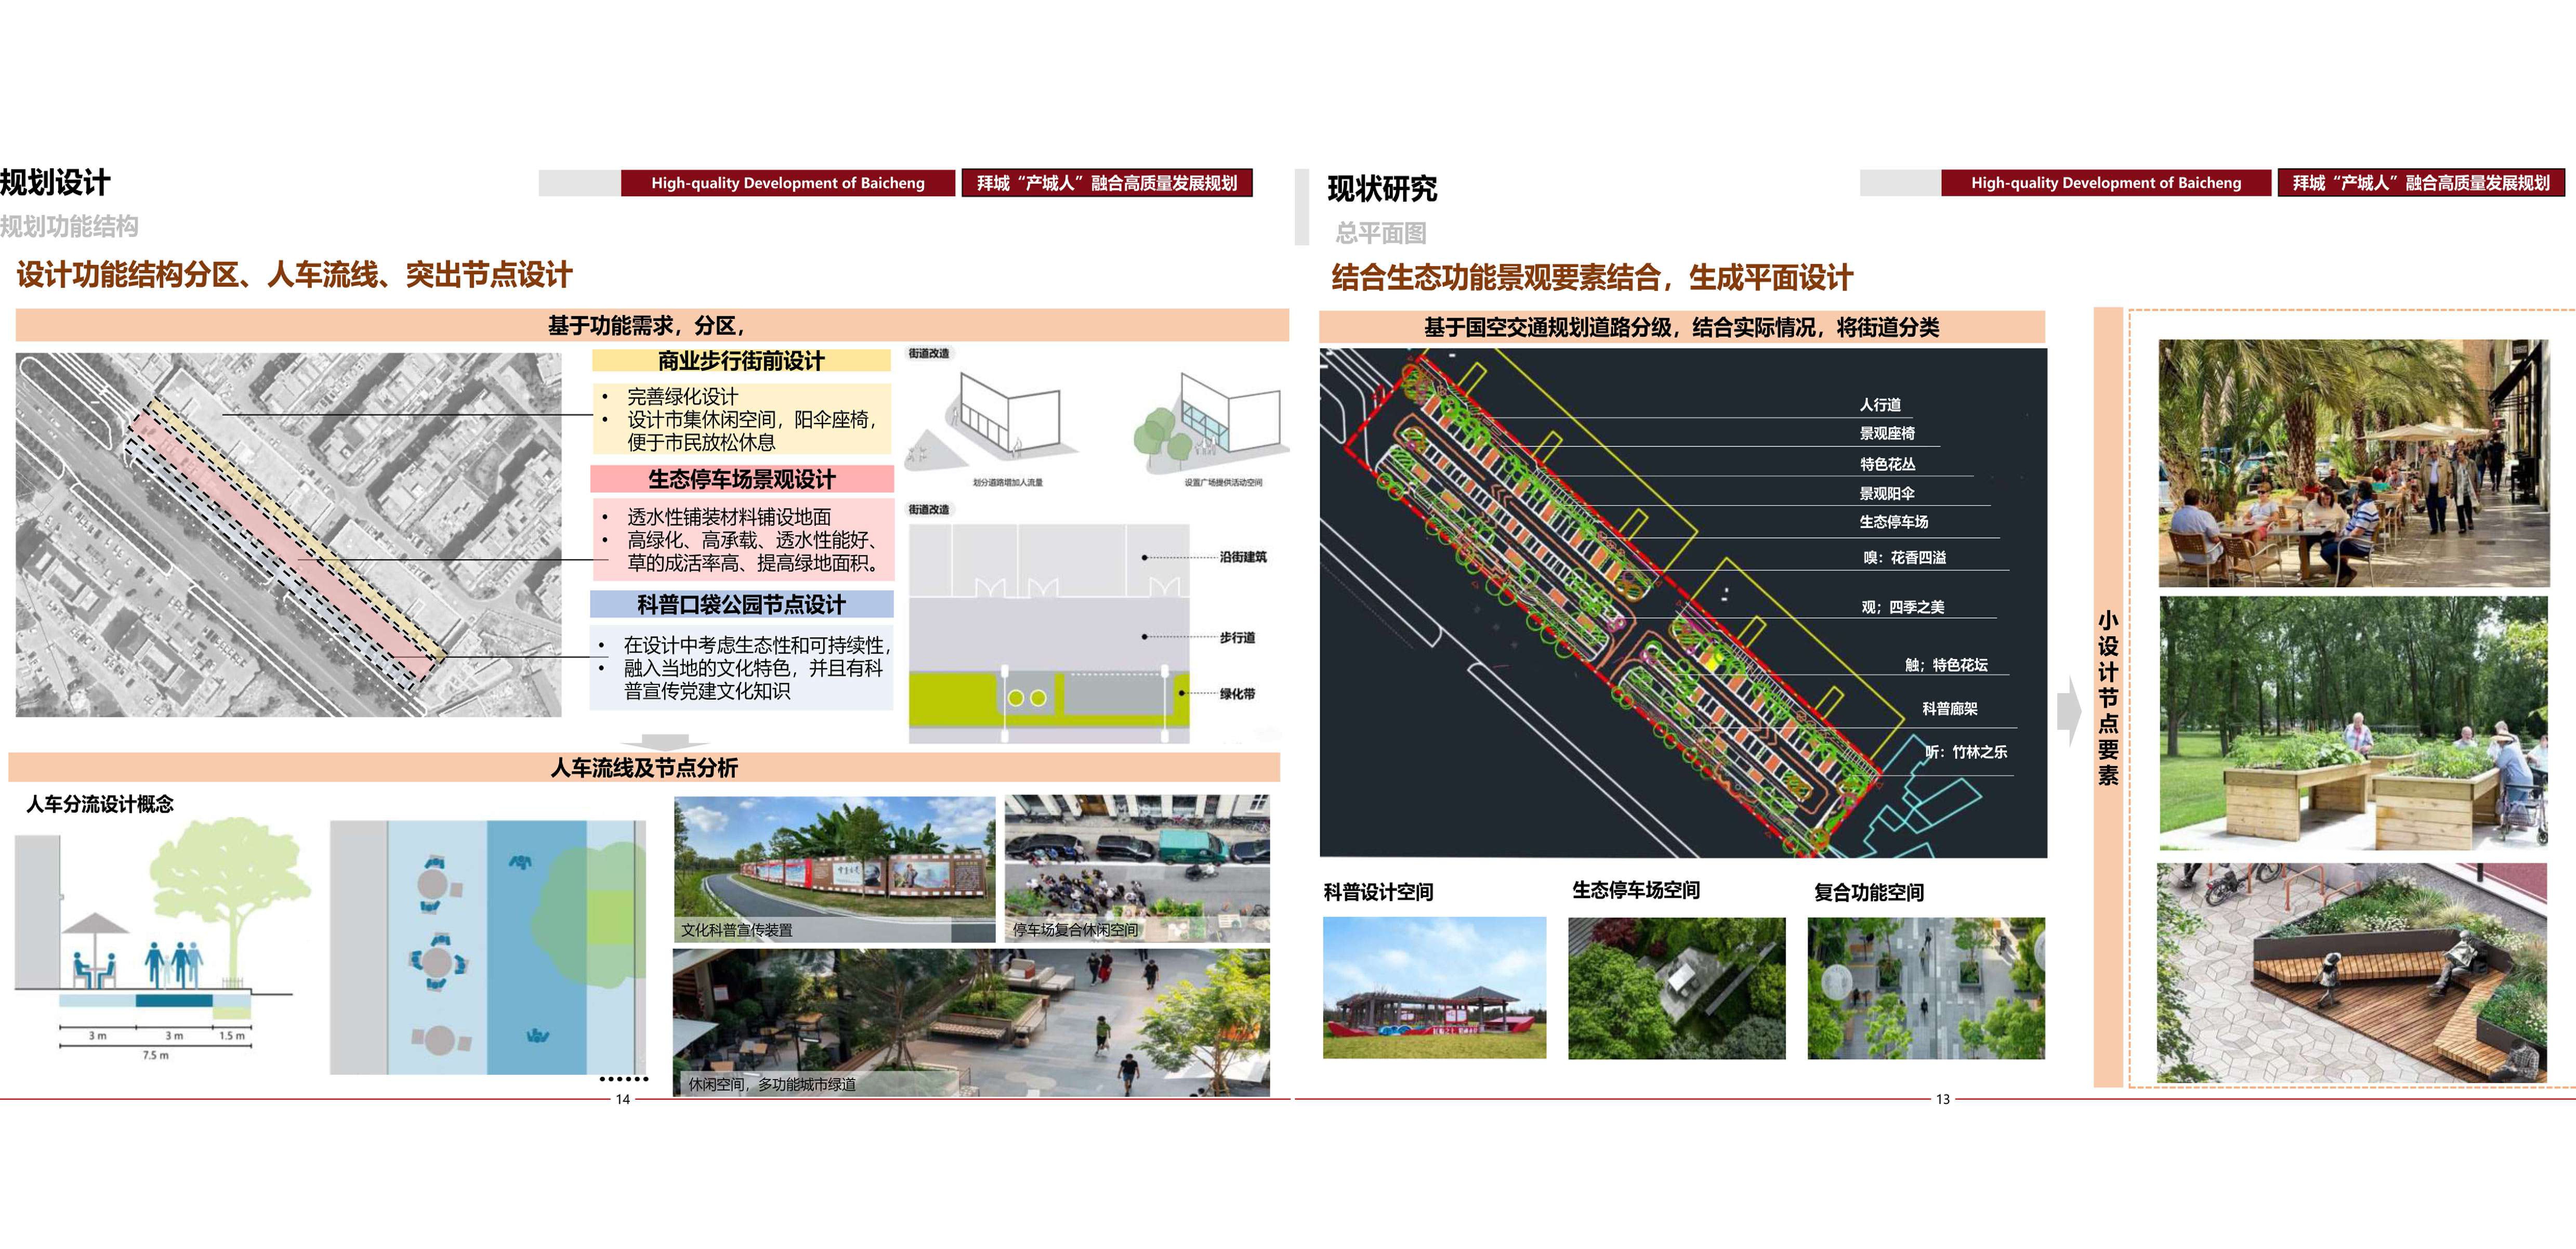Screen dimensions: 2576x1249
Task: Select the '生态停车场' label on the CAD plan
Action: 1894,522
